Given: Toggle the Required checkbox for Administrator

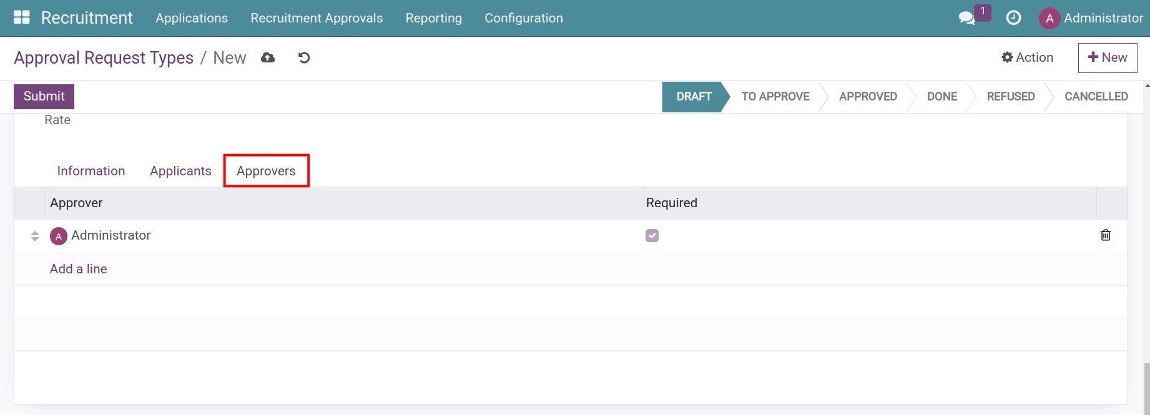Looking at the screenshot, I should tap(652, 235).
